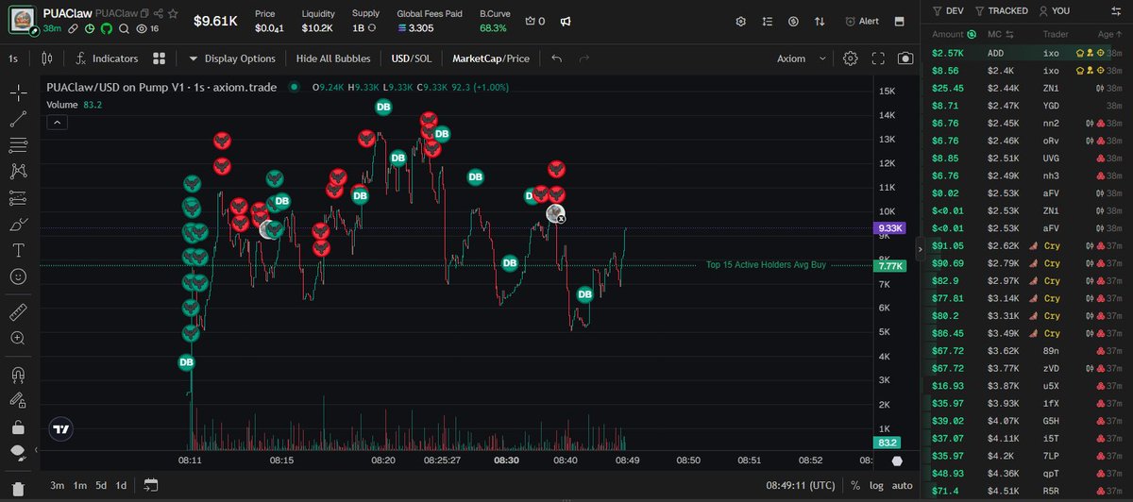The width and height of the screenshot is (1133, 502).
Task: Activate the zoom in tool
Action: (18, 338)
